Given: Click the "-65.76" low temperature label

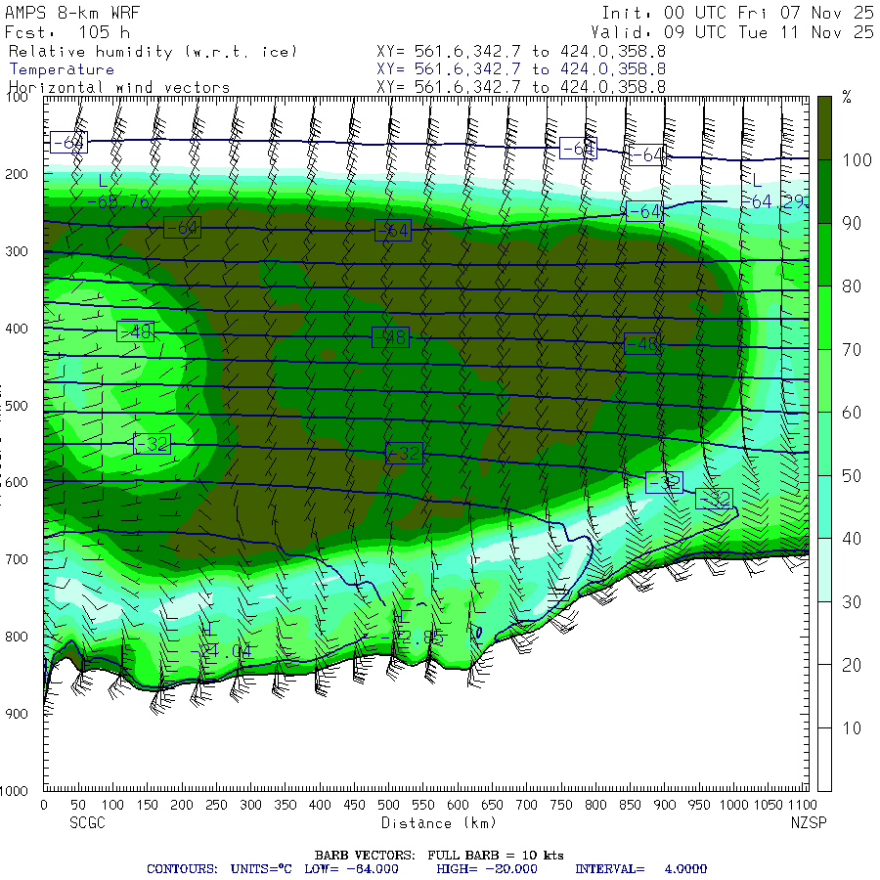Looking at the screenshot, I should (x=119, y=201).
